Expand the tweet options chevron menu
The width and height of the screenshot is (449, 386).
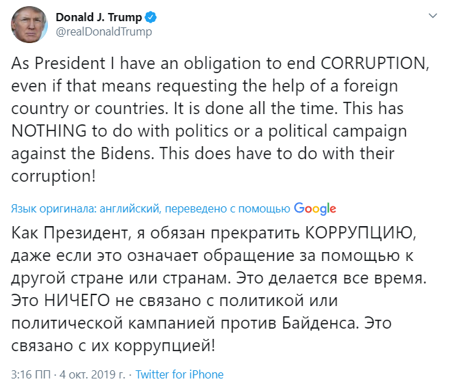click(432, 16)
